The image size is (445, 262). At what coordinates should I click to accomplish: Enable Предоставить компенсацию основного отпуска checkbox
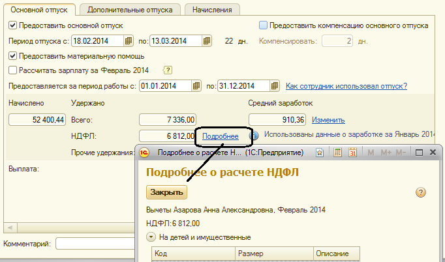263,25
